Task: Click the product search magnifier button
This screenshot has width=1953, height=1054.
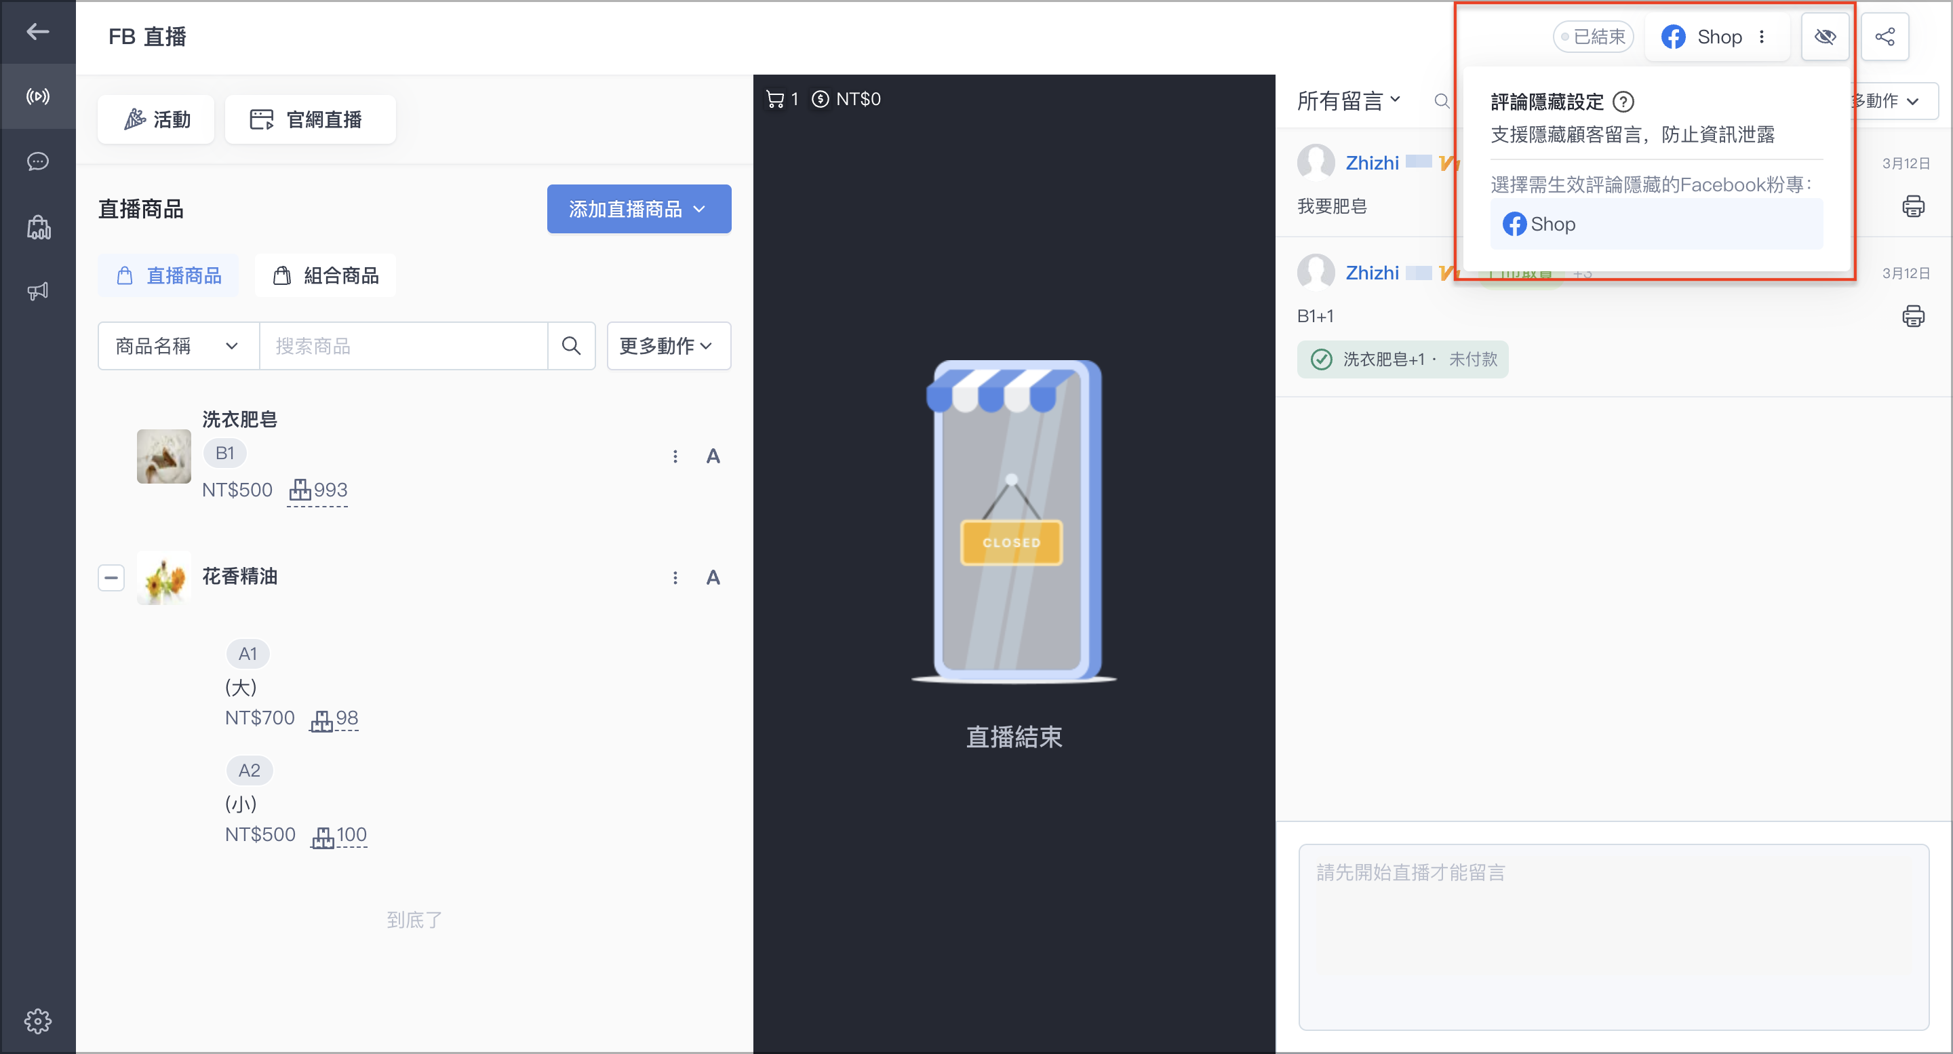Action: click(x=572, y=346)
